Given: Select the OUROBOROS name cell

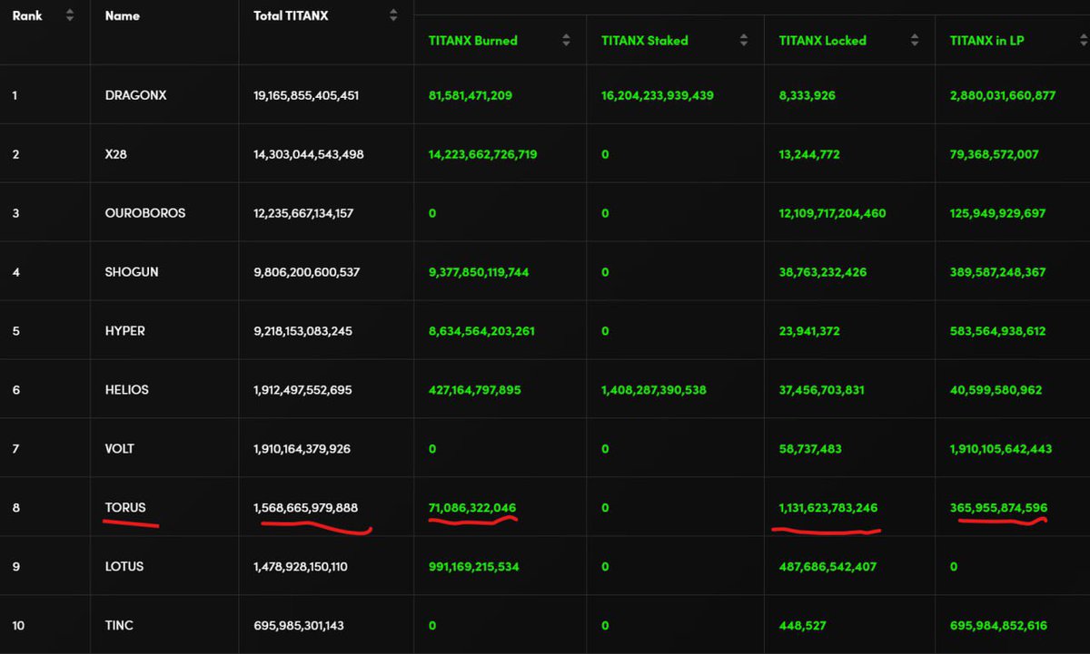Looking at the screenshot, I should [x=145, y=213].
